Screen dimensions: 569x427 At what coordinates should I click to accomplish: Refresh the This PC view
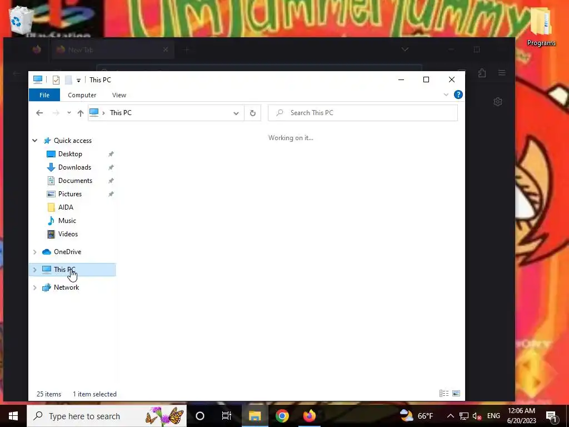pyautogui.click(x=253, y=113)
